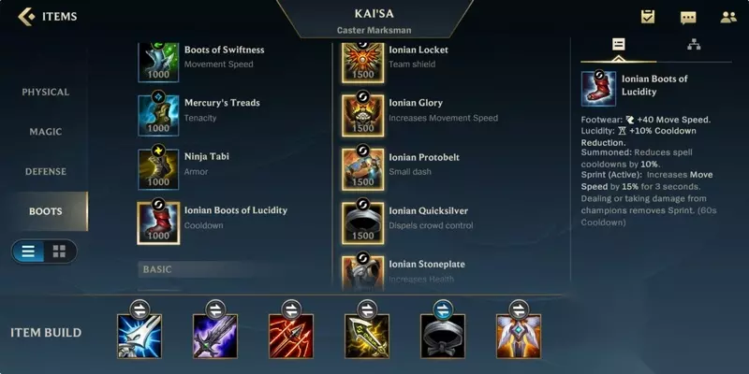The height and width of the screenshot is (374, 749).
Task: Switch to grid view layout
Action: tap(59, 252)
